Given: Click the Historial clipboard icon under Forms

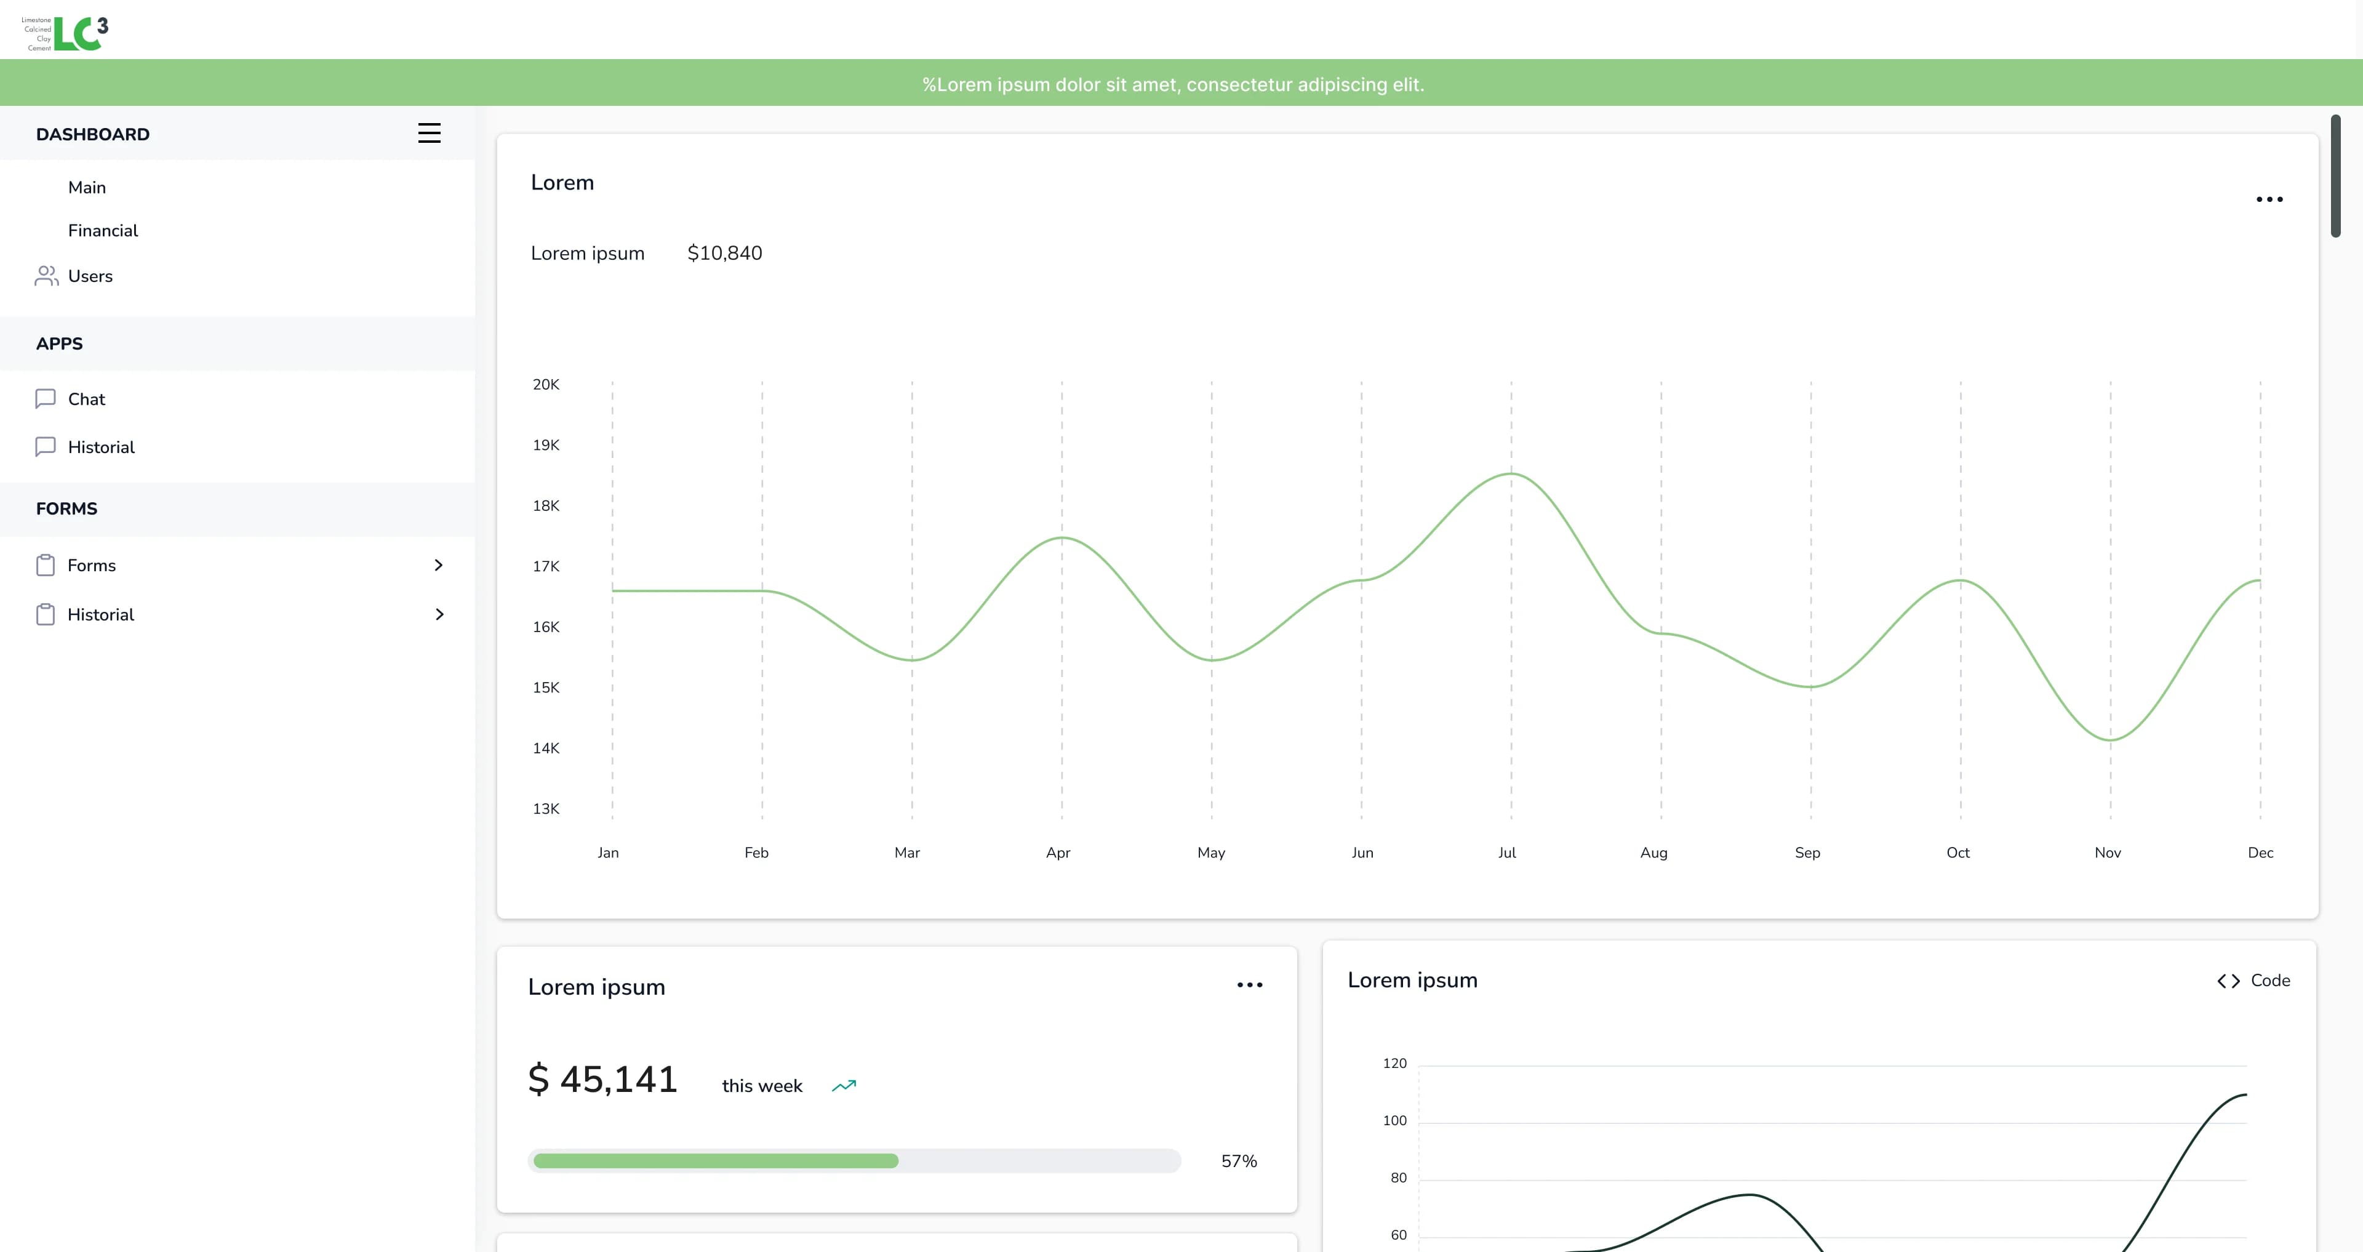Looking at the screenshot, I should pyautogui.click(x=46, y=613).
